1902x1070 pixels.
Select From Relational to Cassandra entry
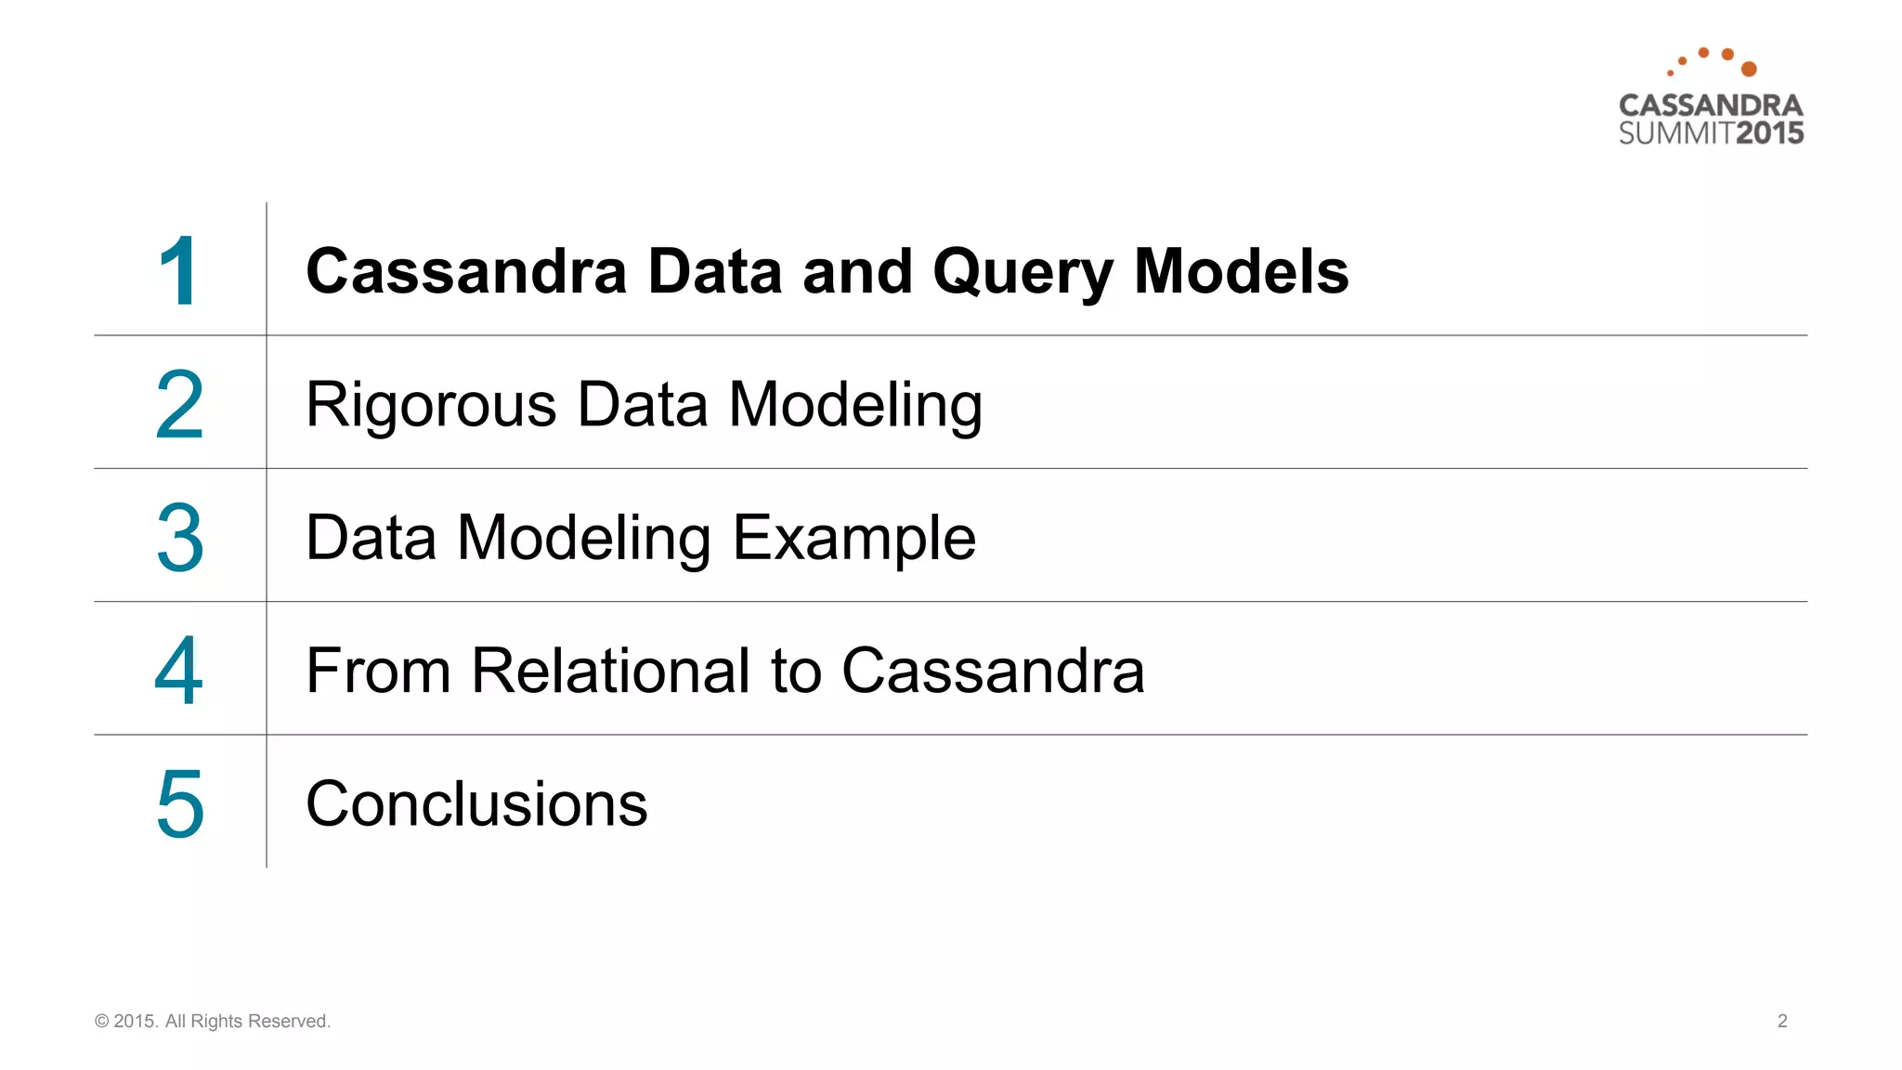pyautogui.click(x=725, y=671)
